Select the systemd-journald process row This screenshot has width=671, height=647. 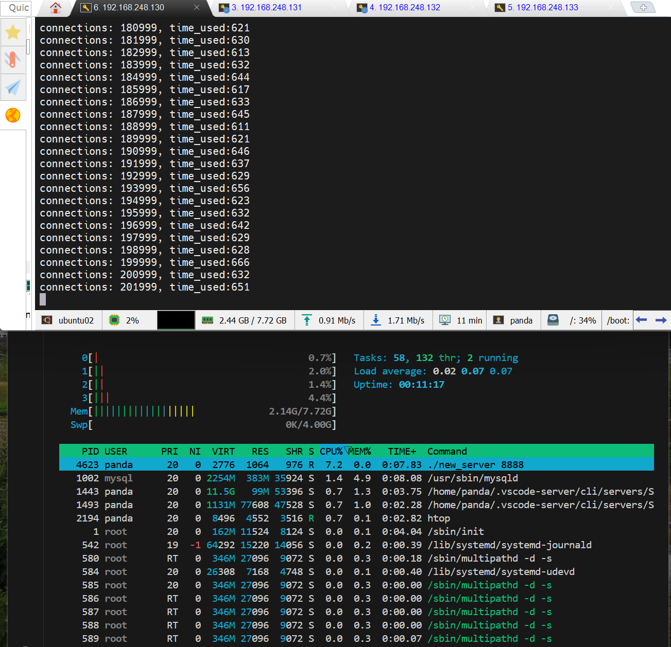356,545
